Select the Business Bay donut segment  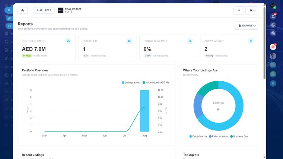pyautogui.click(x=209, y=87)
